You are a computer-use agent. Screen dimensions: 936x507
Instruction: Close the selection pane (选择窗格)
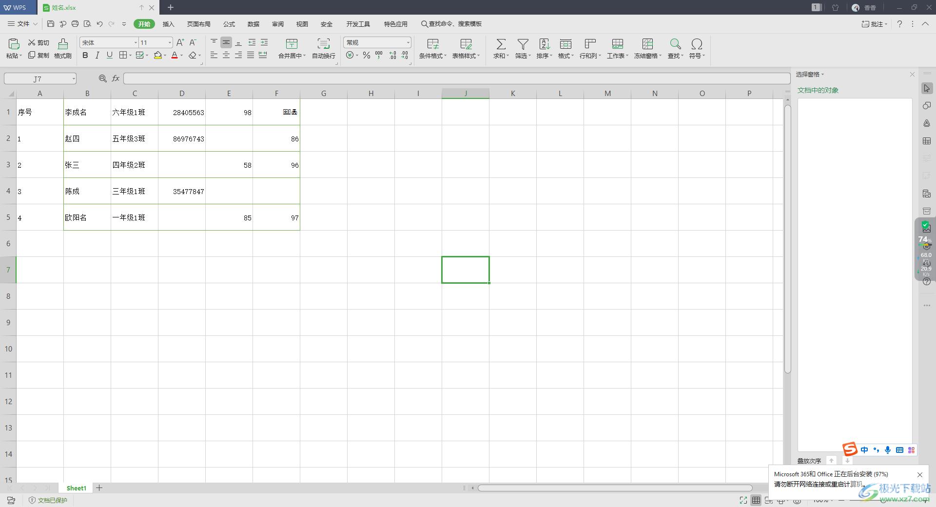pyautogui.click(x=912, y=74)
